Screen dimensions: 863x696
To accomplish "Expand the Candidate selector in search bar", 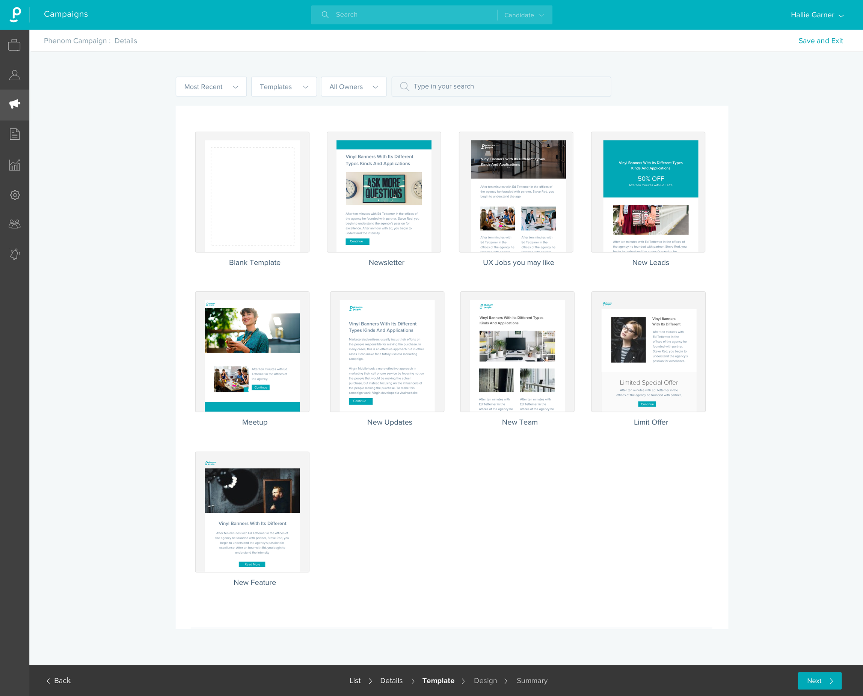I will [x=524, y=15].
